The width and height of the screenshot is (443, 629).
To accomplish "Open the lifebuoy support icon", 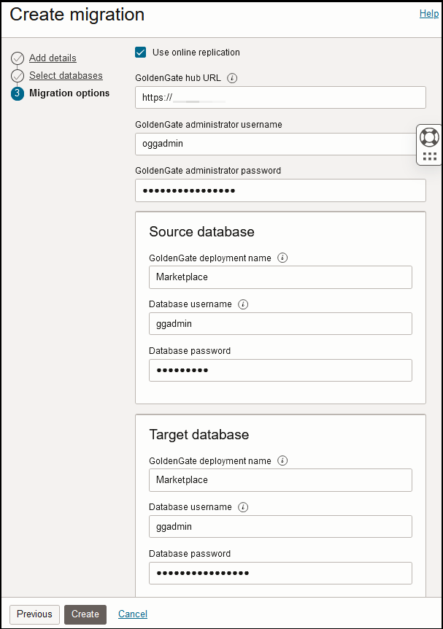I will (430, 136).
